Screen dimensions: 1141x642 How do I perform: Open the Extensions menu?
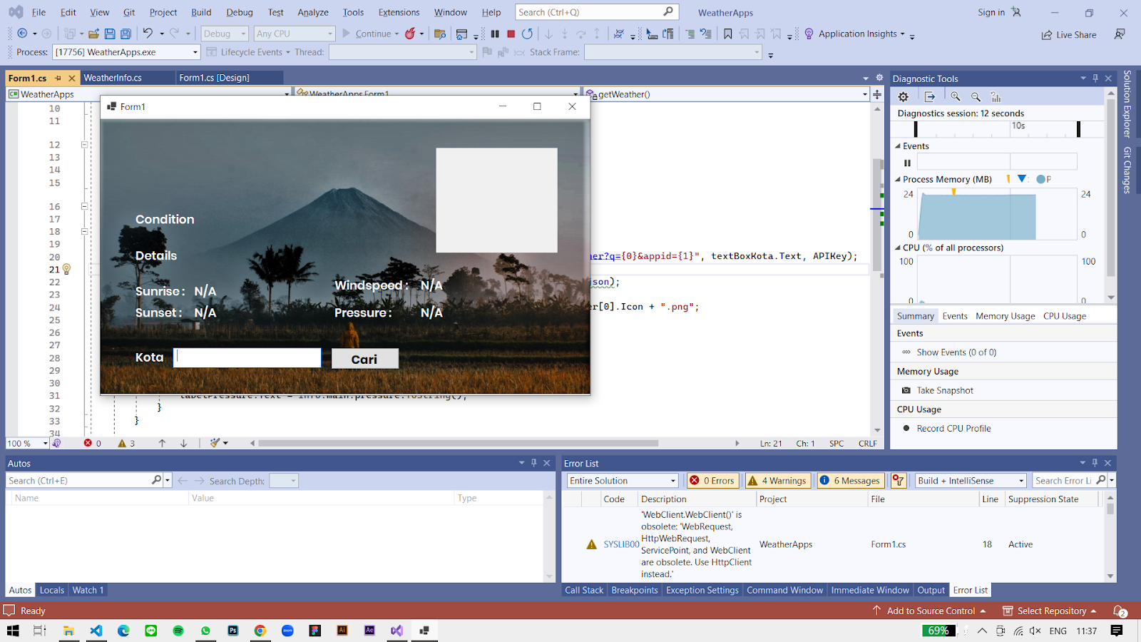pyautogui.click(x=399, y=12)
